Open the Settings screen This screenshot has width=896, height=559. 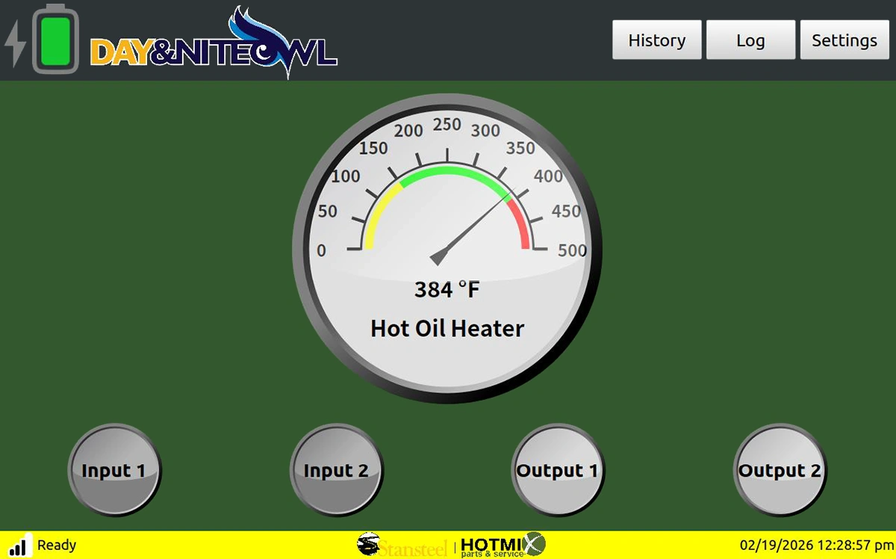pyautogui.click(x=844, y=40)
